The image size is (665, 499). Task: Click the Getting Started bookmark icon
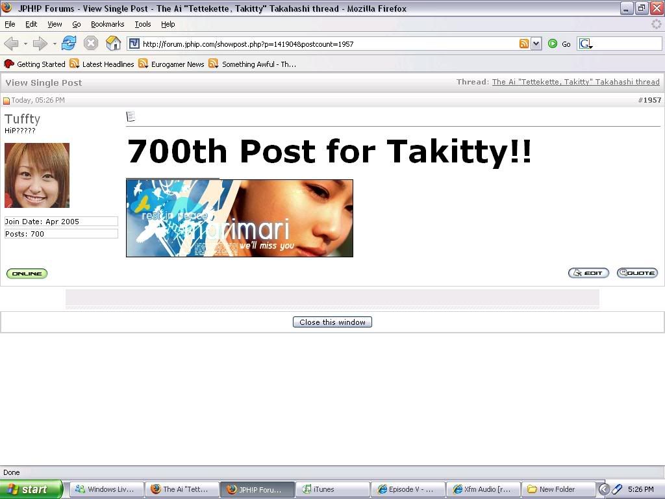click(x=9, y=64)
